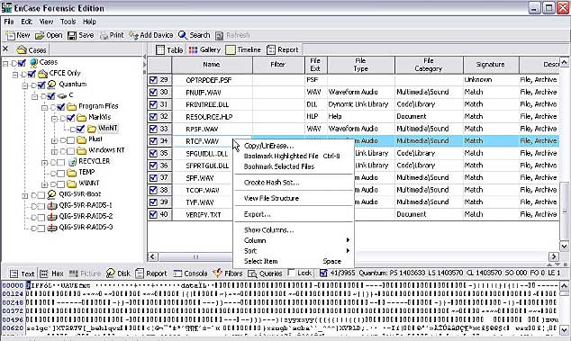Click table horizontal scrollbar left arrow
The image size is (571, 341).
152,256
